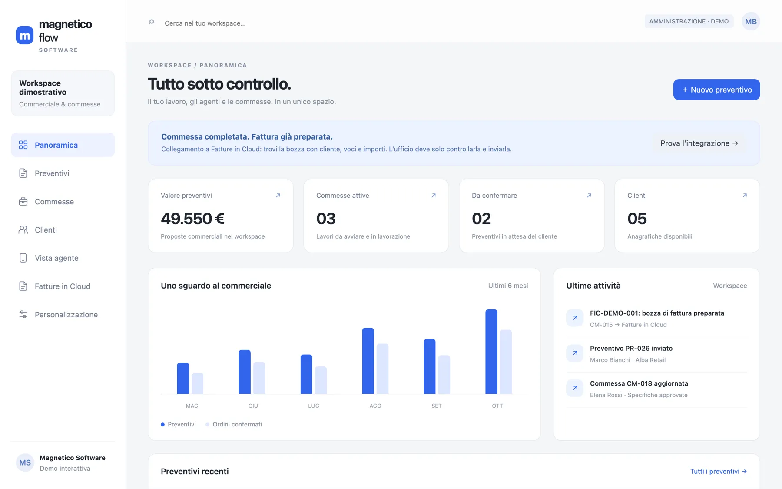The width and height of the screenshot is (782, 489).
Task: Click the MS avatar in sidebar footer
Action: (x=25, y=462)
